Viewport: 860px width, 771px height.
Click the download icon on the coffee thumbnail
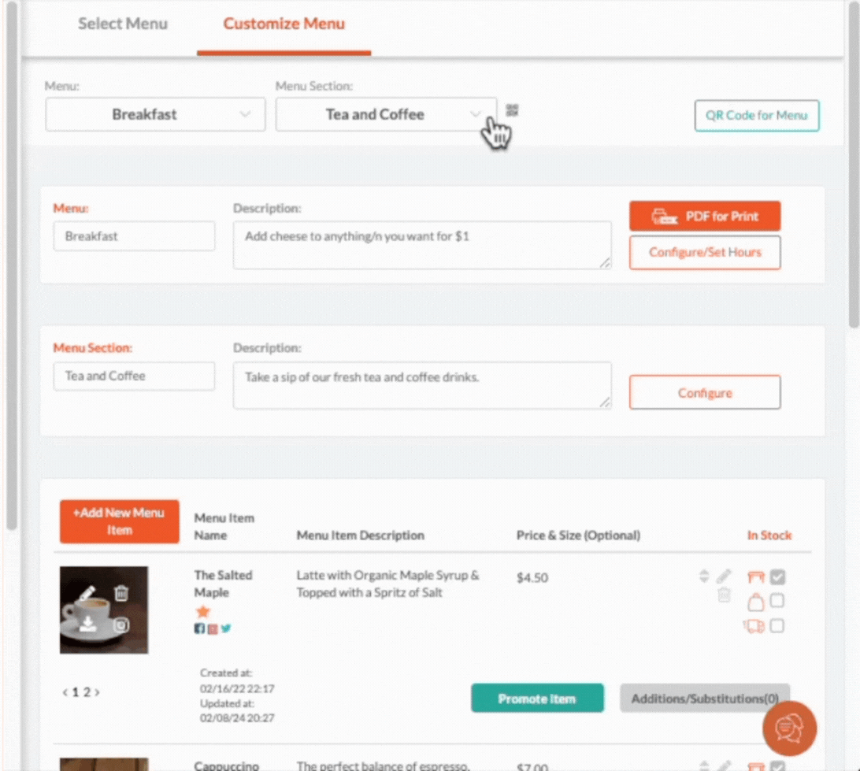(88, 624)
